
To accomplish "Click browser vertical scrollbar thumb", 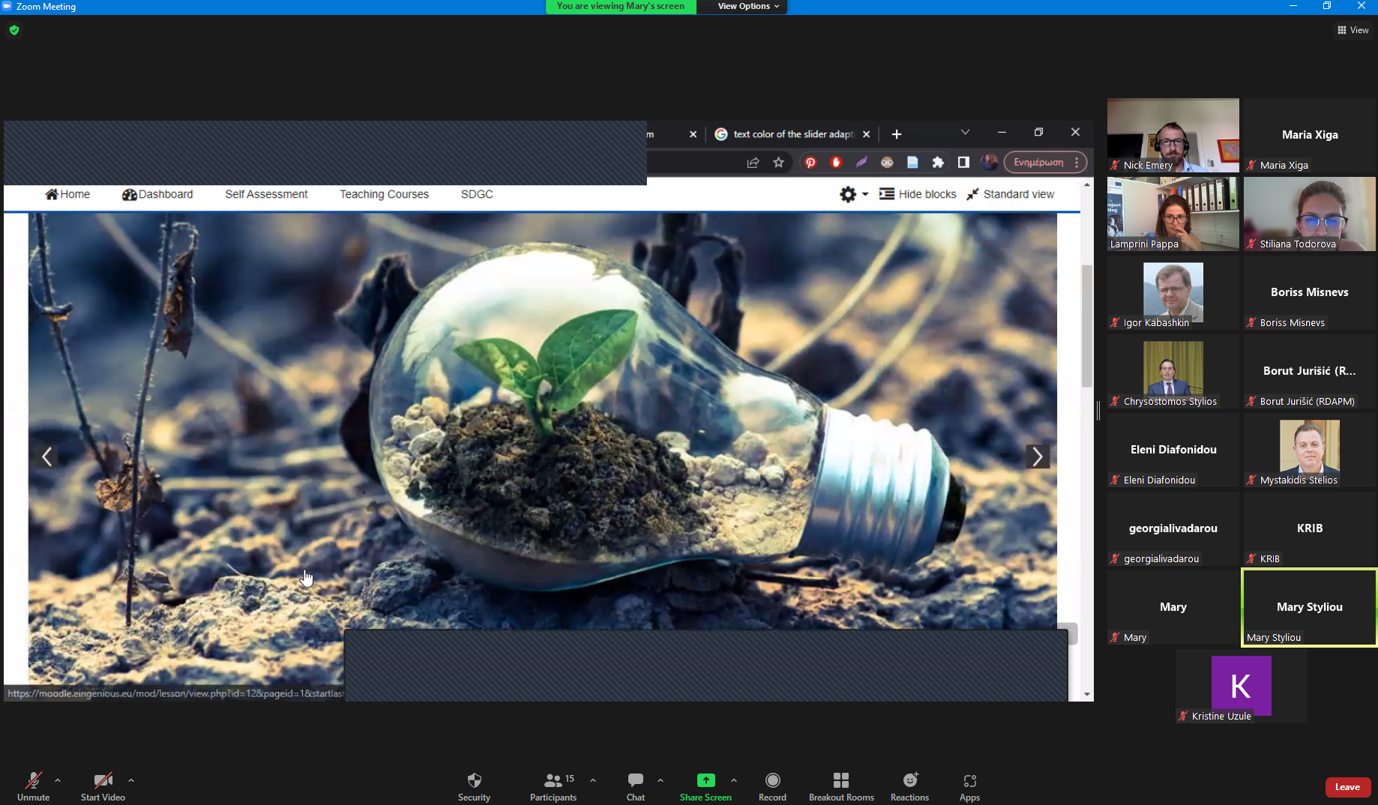I will (x=1087, y=326).
